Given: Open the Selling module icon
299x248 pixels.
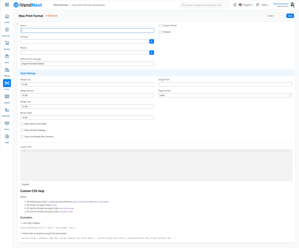Looking at the screenshot, I should point(7,70).
